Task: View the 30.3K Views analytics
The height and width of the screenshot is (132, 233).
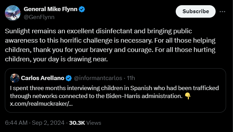Action: [x=85, y=123]
